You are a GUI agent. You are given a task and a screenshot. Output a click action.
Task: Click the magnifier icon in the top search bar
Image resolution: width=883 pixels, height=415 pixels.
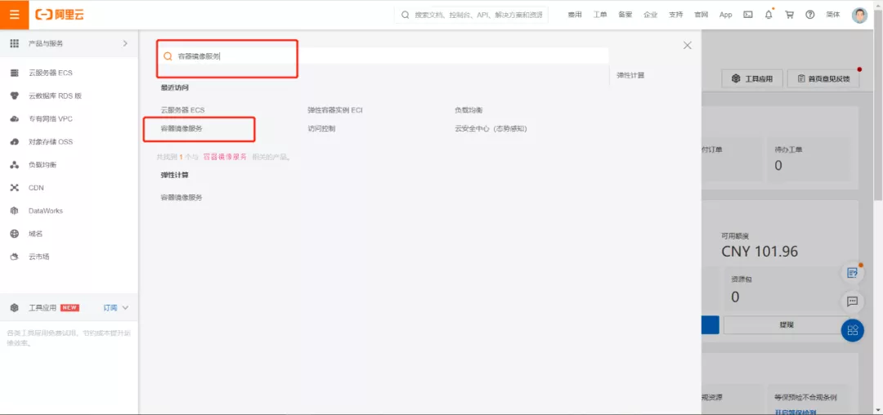pos(406,15)
